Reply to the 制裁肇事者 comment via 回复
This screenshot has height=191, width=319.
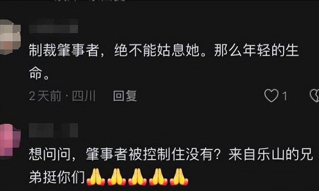click(x=125, y=96)
